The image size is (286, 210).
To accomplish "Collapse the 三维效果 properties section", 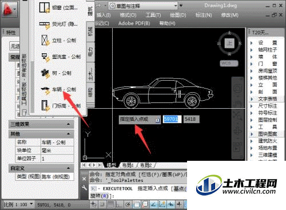I will 68,124.
